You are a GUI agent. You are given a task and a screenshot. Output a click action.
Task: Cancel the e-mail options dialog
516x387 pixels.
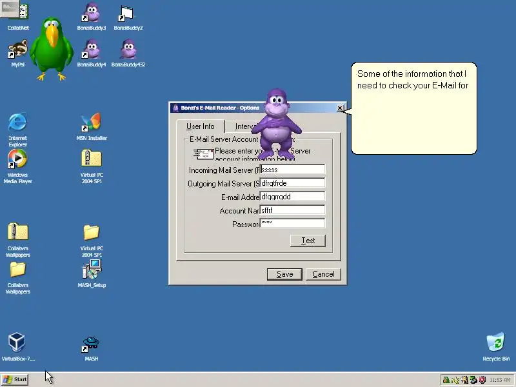(324, 274)
